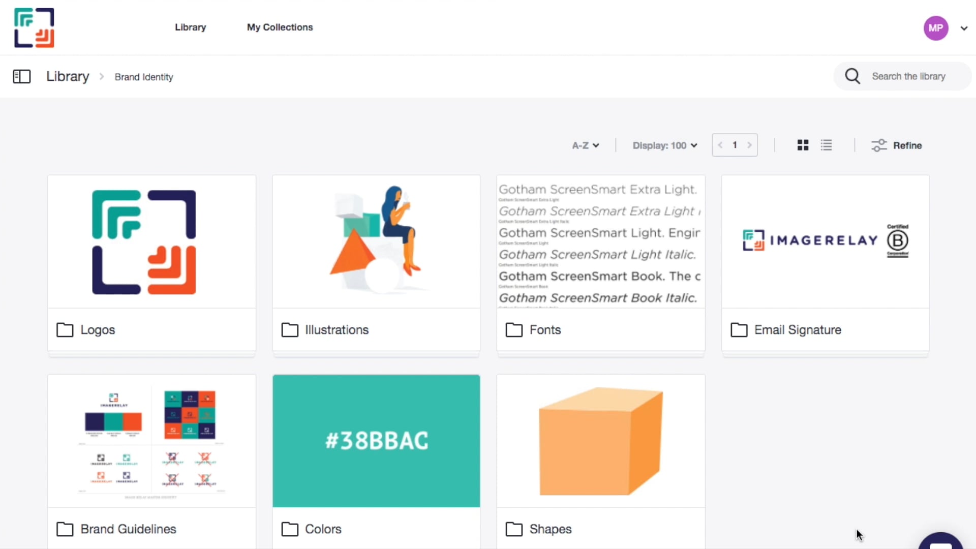Focus the Search the library field
This screenshot has width=976, height=549.
[902, 76]
